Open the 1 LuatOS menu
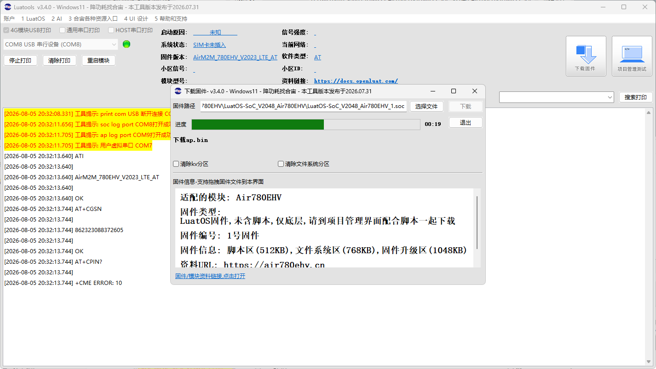 (x=33, y=19)
